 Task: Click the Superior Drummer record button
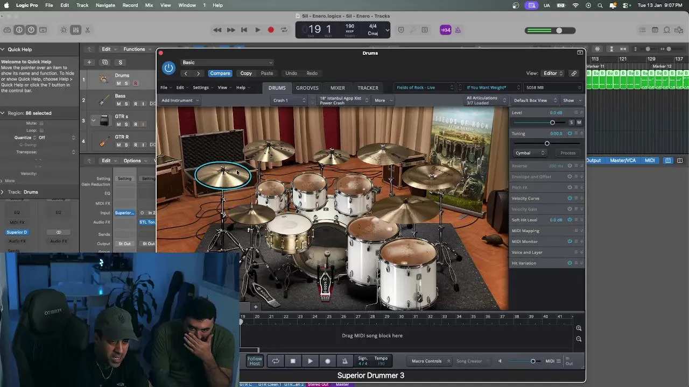327,361
